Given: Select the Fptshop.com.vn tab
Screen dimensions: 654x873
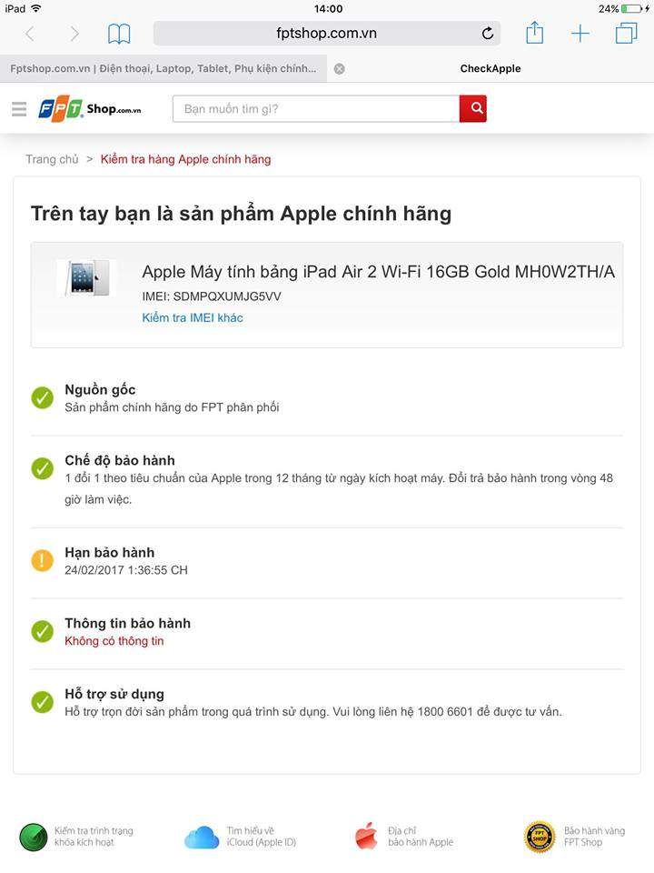Looking at the screenshot, I should 163,68.
